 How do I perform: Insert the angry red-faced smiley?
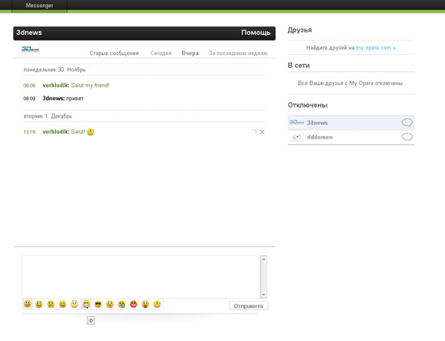tap(133, 305)
